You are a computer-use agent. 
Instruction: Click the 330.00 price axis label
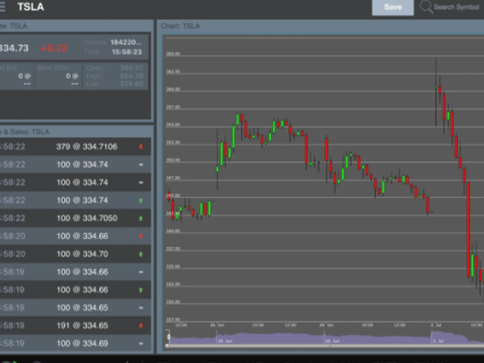pos(173,302)
